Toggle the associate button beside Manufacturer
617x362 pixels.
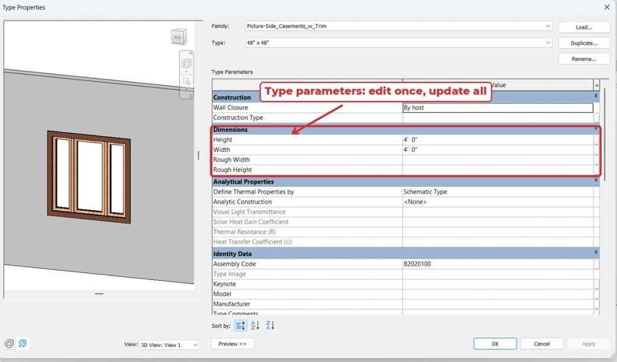tap(597, 304)
